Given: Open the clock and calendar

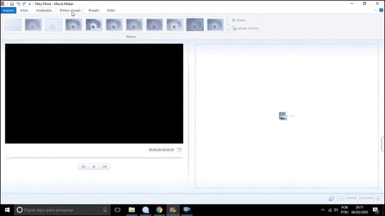Looking at the screenshot, I should point(360,210).
